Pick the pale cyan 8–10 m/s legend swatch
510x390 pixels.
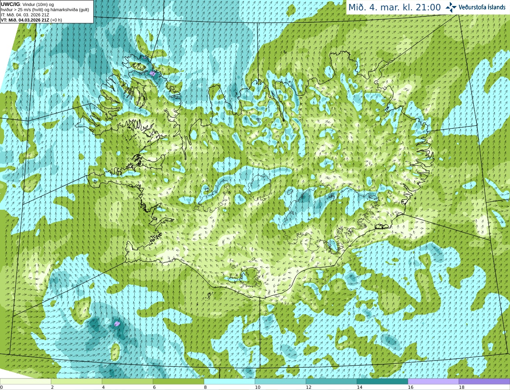(x=229, y=382)
